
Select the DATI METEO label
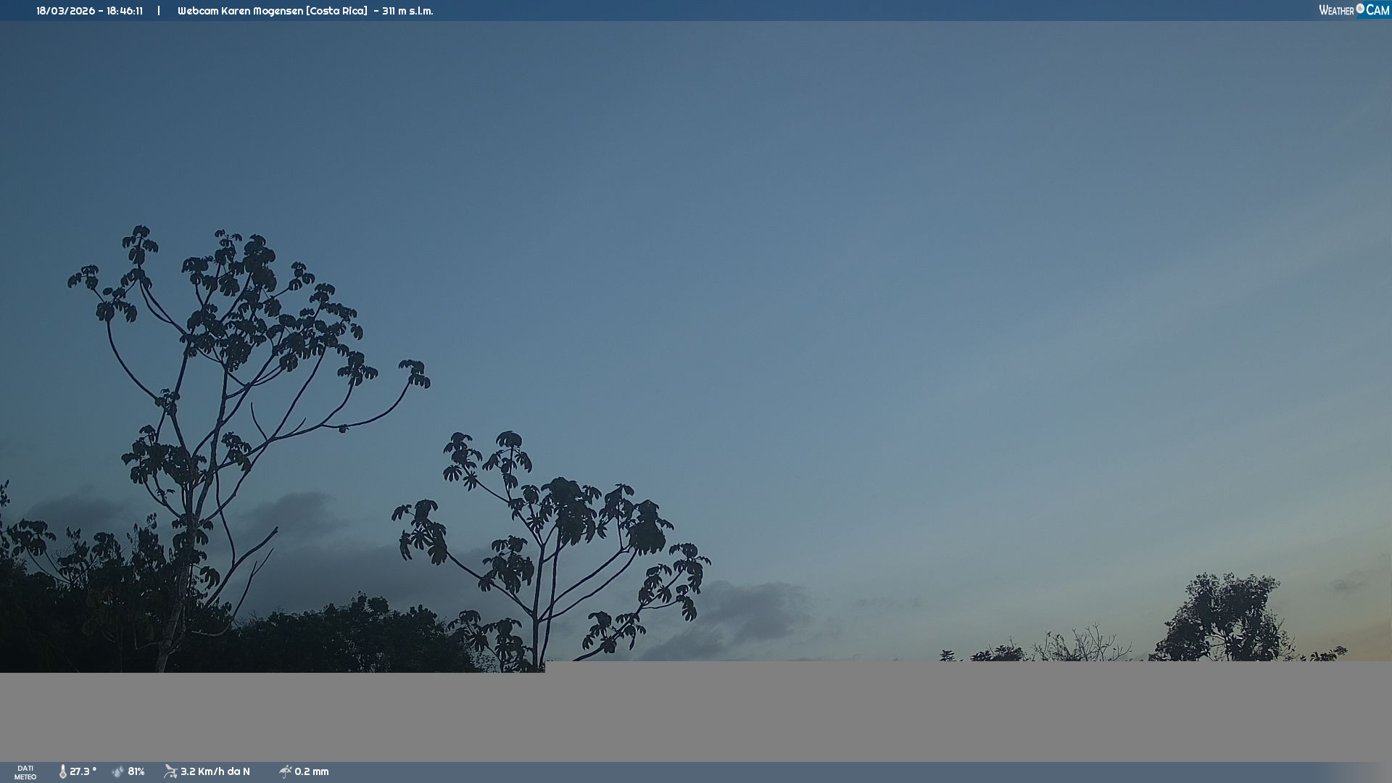click(25, 772)
